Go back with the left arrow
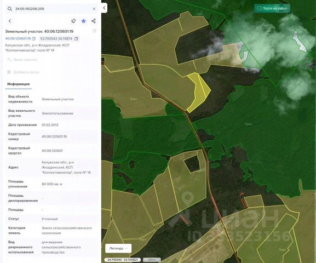Viewport: 316px width, 263px height. pyautogui.click(x=10, y=21)
